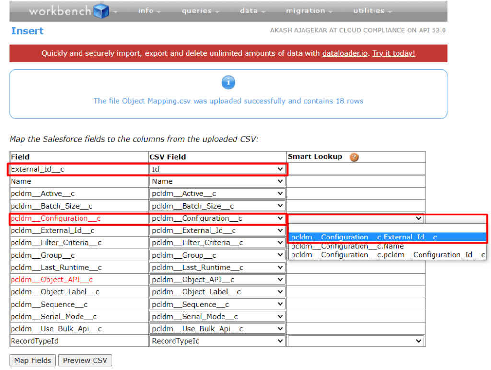Image resolution: width=491 pixels, height=370 pixels.
Task: Click the blue information icon
Action: [228, 83]
